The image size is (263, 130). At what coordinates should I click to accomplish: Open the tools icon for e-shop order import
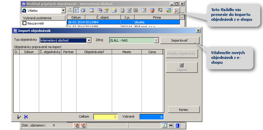[177, 10]
